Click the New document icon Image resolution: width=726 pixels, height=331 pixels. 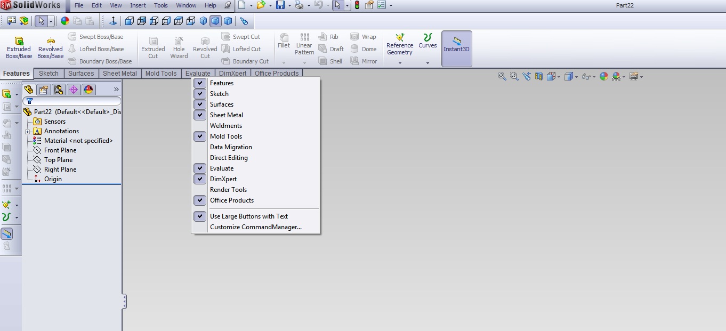point(242,5)
